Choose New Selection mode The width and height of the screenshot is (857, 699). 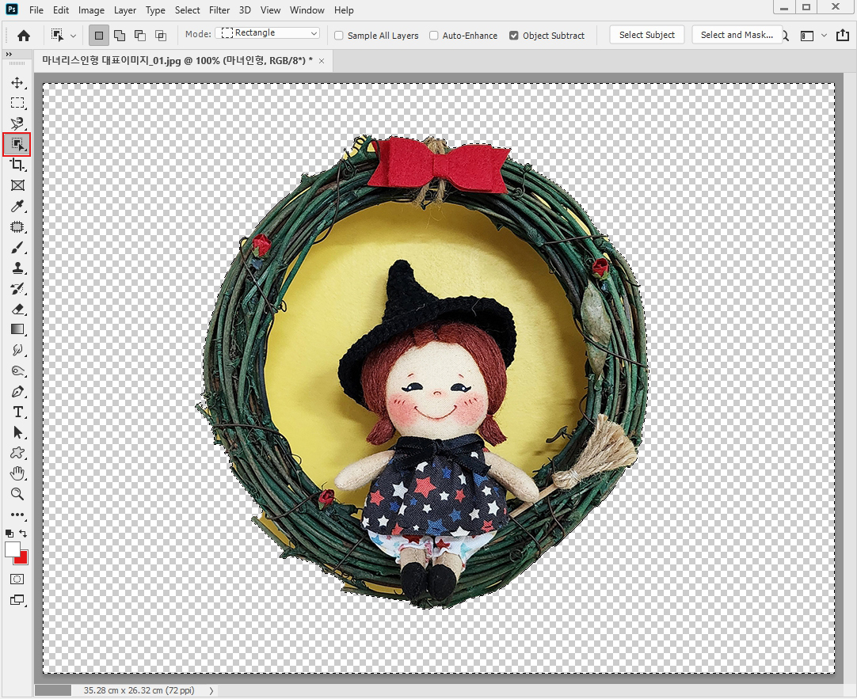[x=98, y=36]
